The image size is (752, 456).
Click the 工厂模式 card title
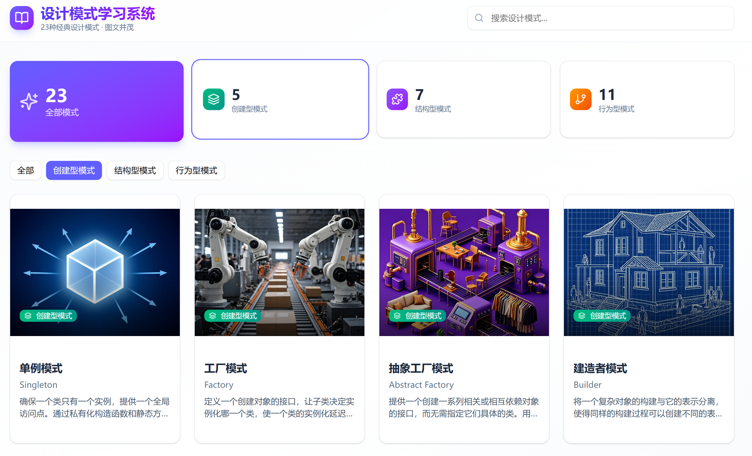[x=226, y=368]
